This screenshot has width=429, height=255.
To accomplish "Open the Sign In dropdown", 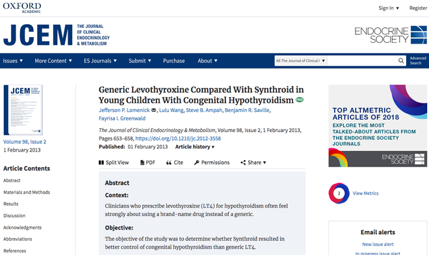I will tap(389, 8).
